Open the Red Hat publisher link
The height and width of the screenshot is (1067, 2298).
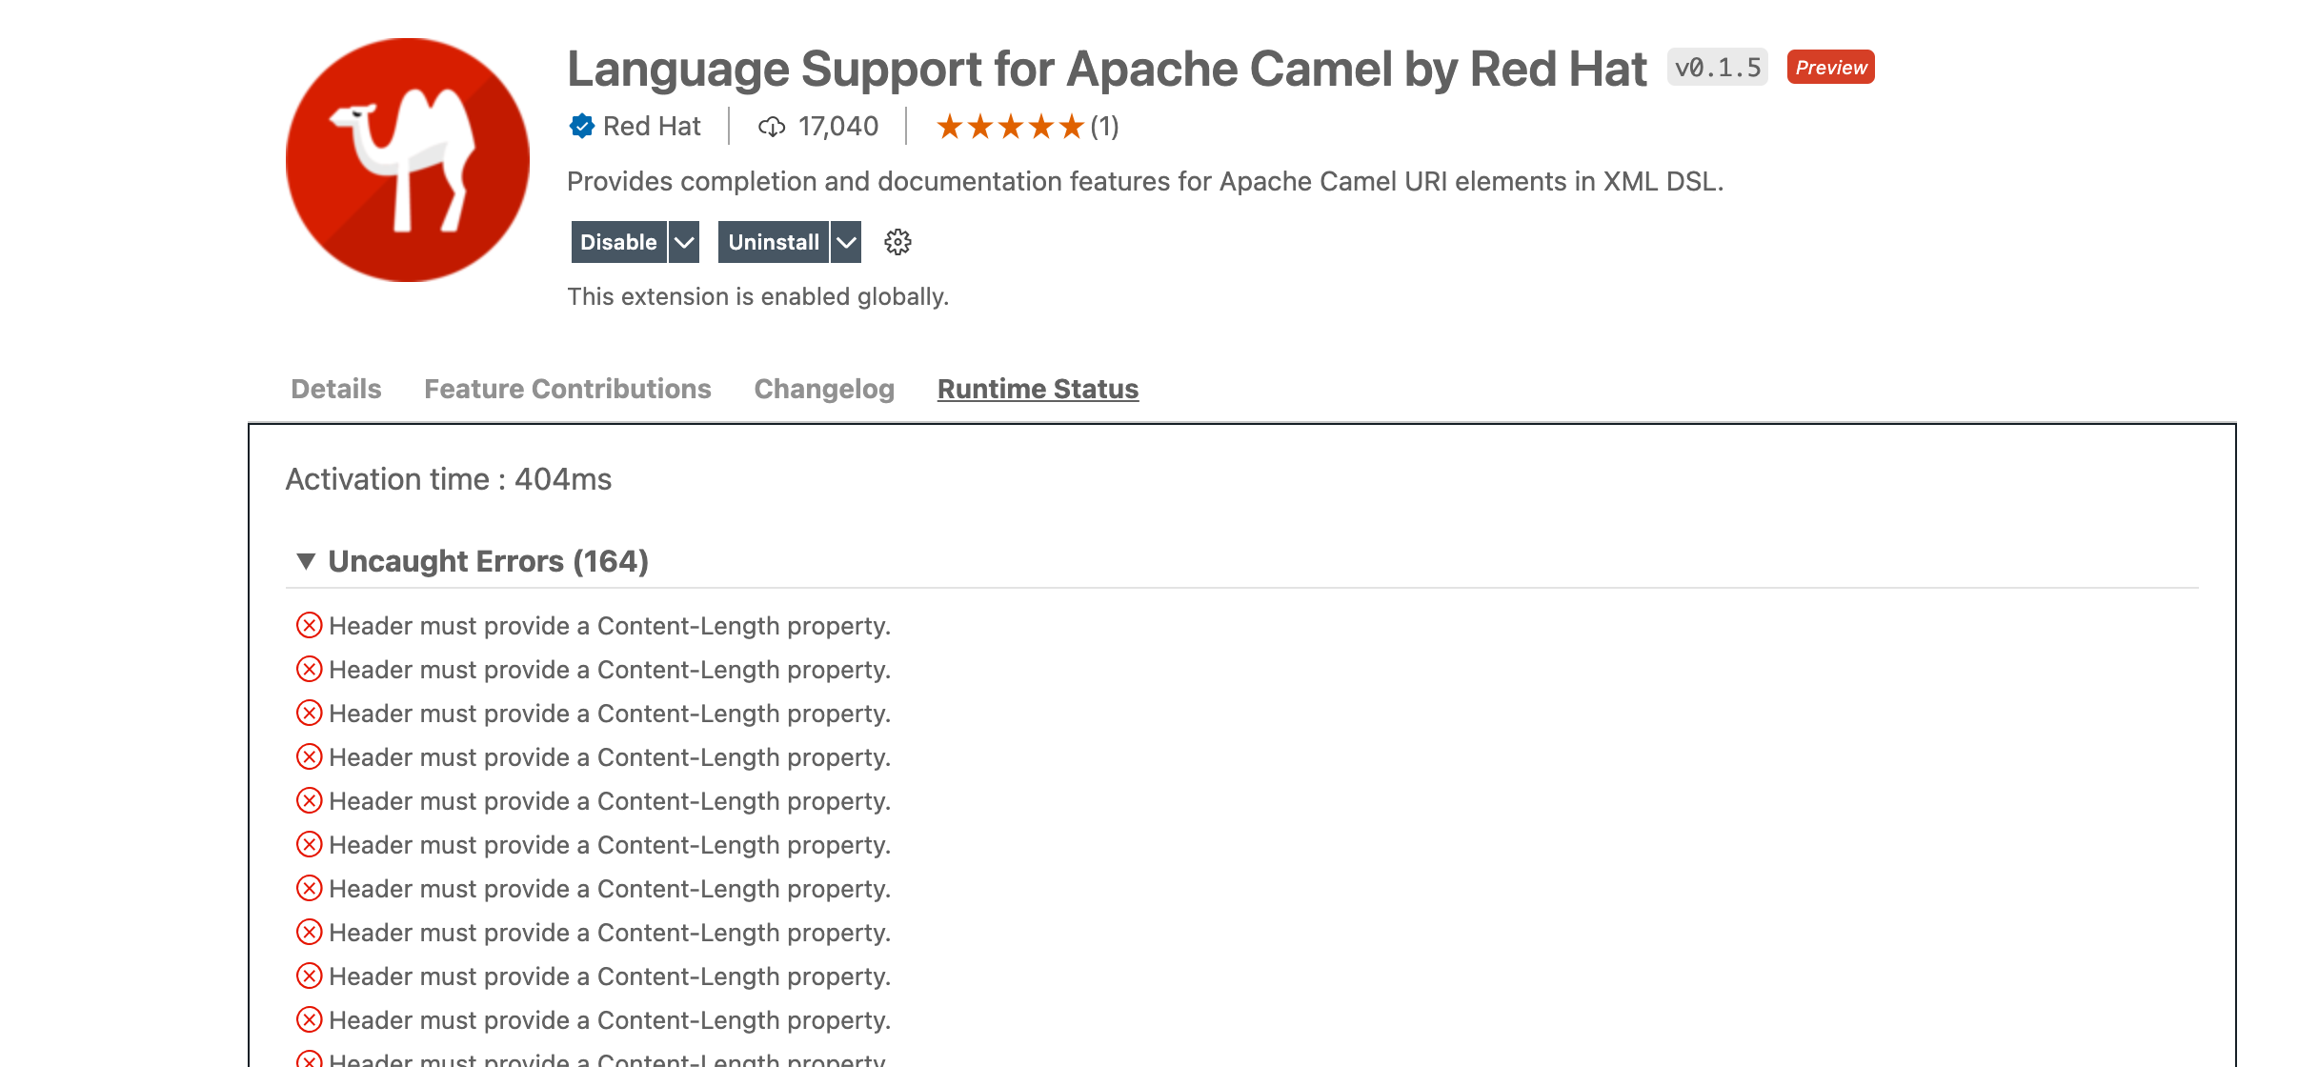(x=652, y=126)
